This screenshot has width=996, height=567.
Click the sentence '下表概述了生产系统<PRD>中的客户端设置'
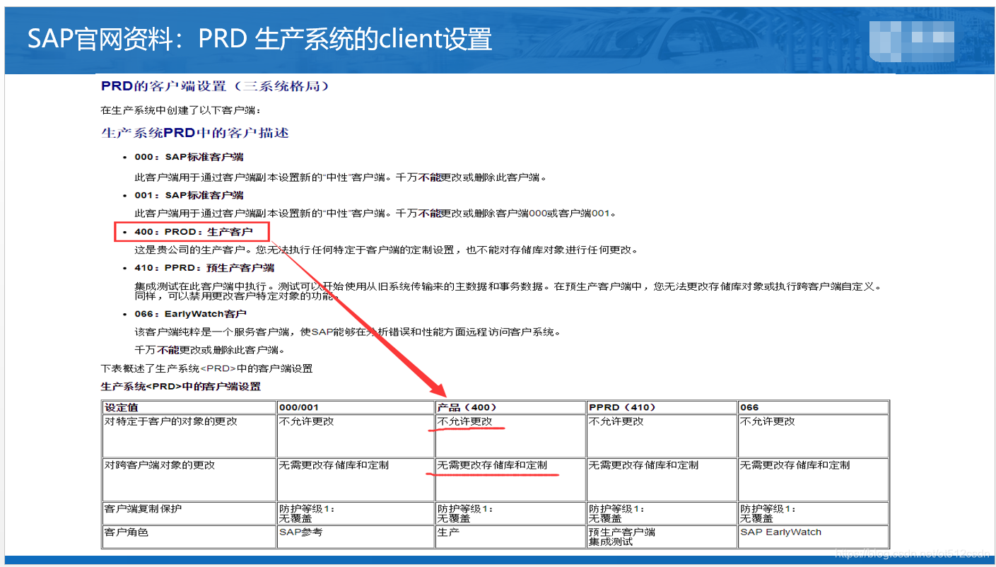click(207, 368)
